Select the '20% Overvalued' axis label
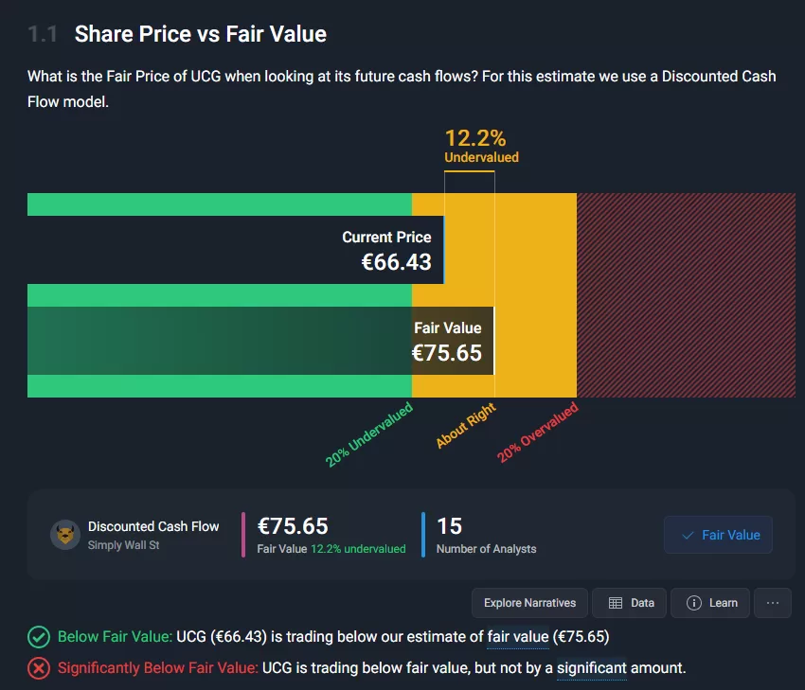 pos(537,433)
